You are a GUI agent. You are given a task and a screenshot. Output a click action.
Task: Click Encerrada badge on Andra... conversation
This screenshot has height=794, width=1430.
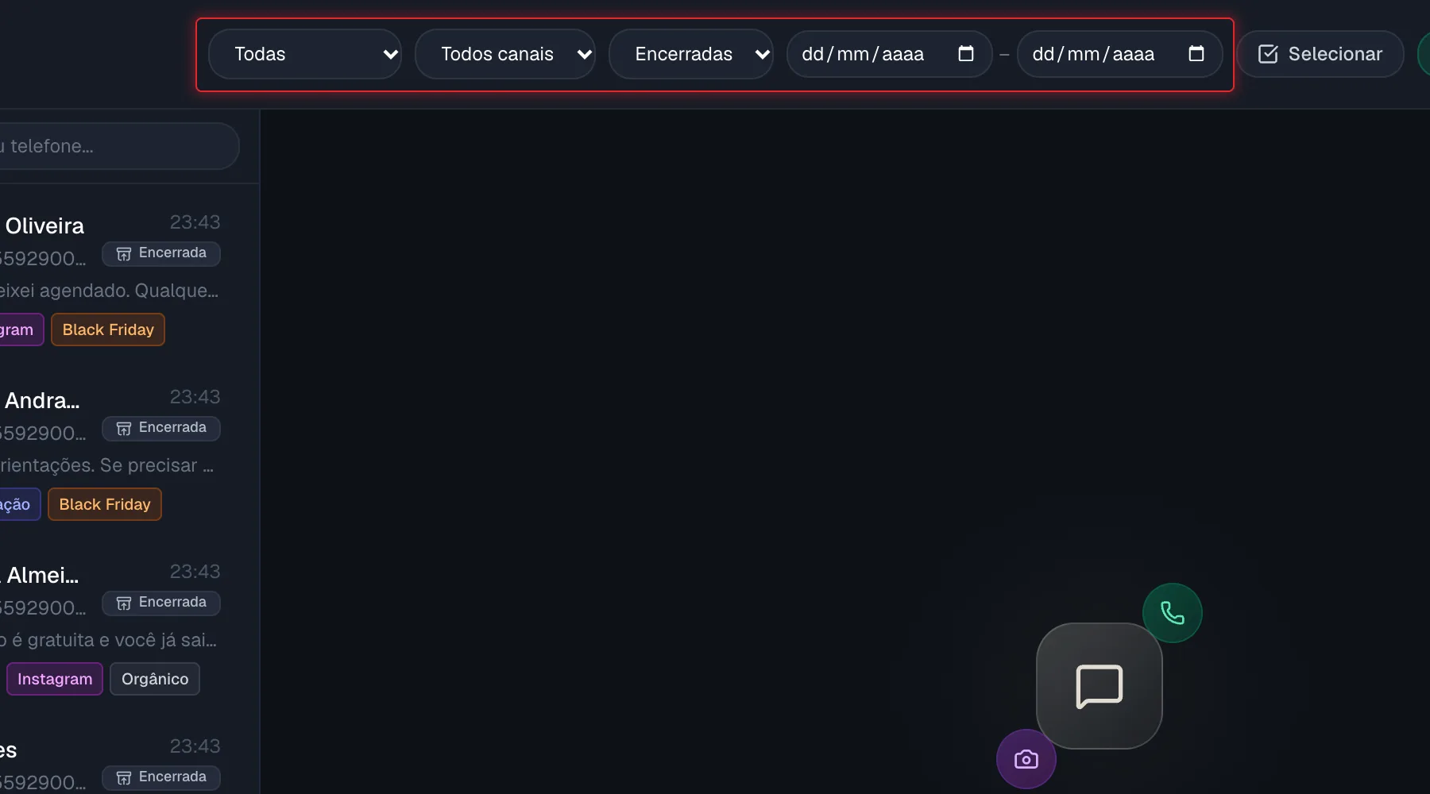(x=161, y=428)
